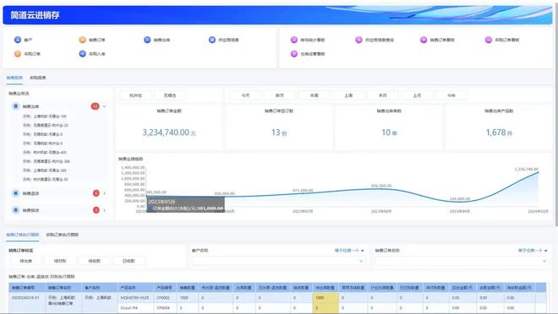The height and width of the screenshot is (314, 558).
Task: Switch to the 销售订单执行跟踪 tab
Action: [23, 235]
